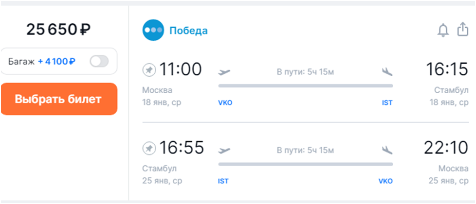This screenshot has height=204, width=476.
Task: Click outbound flight landing plane icon
Action: click(x=387, y=72)
